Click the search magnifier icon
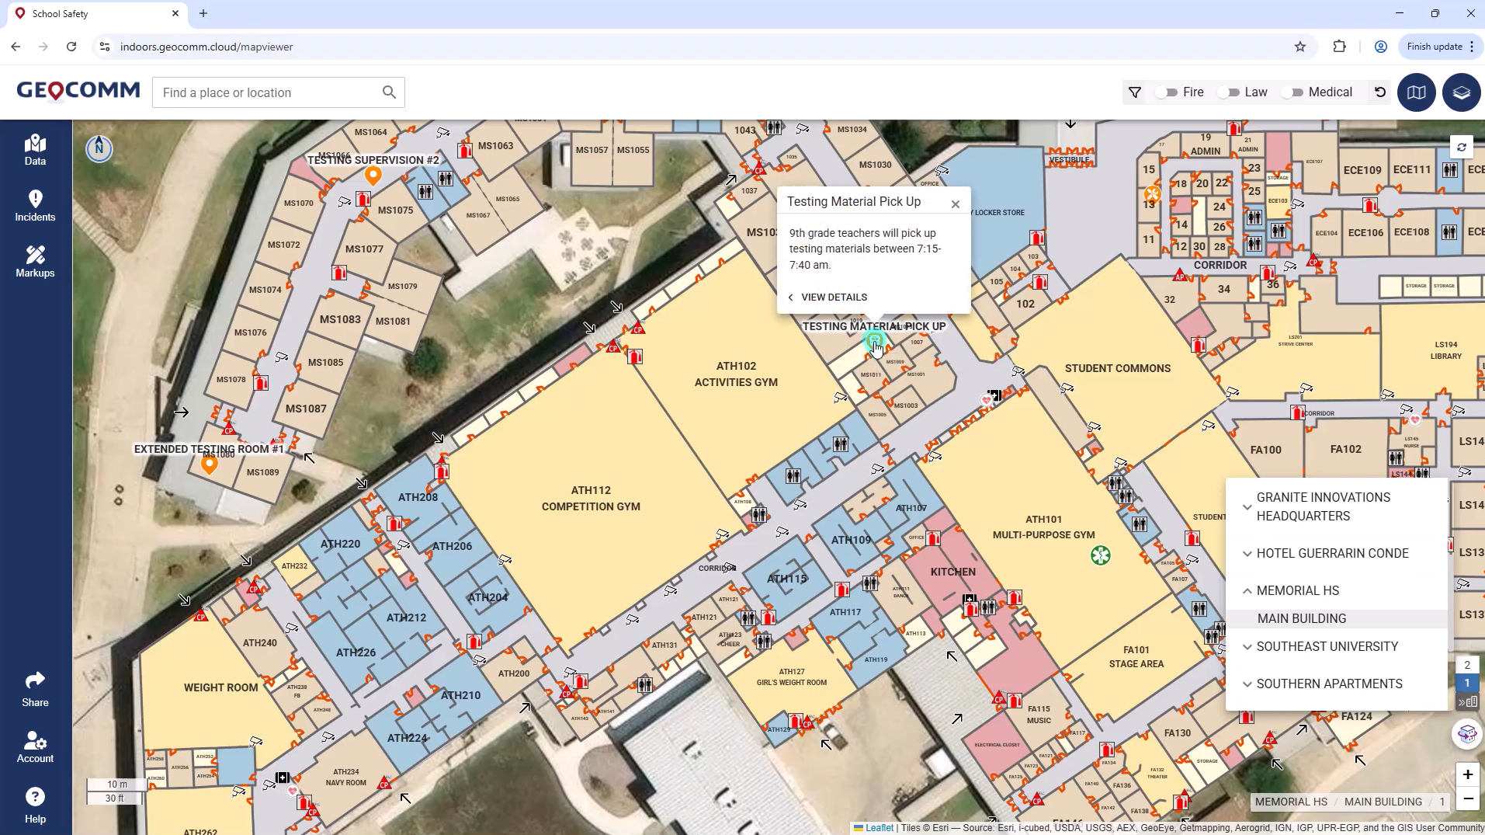 [x=389, y=92]
